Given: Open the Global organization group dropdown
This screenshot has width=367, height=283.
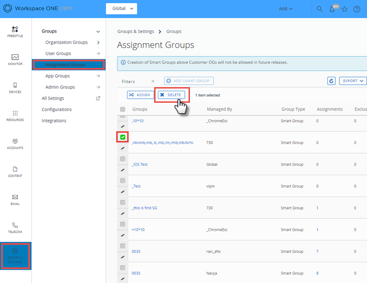Looking at the screenshot, I should tap(122, 9).
